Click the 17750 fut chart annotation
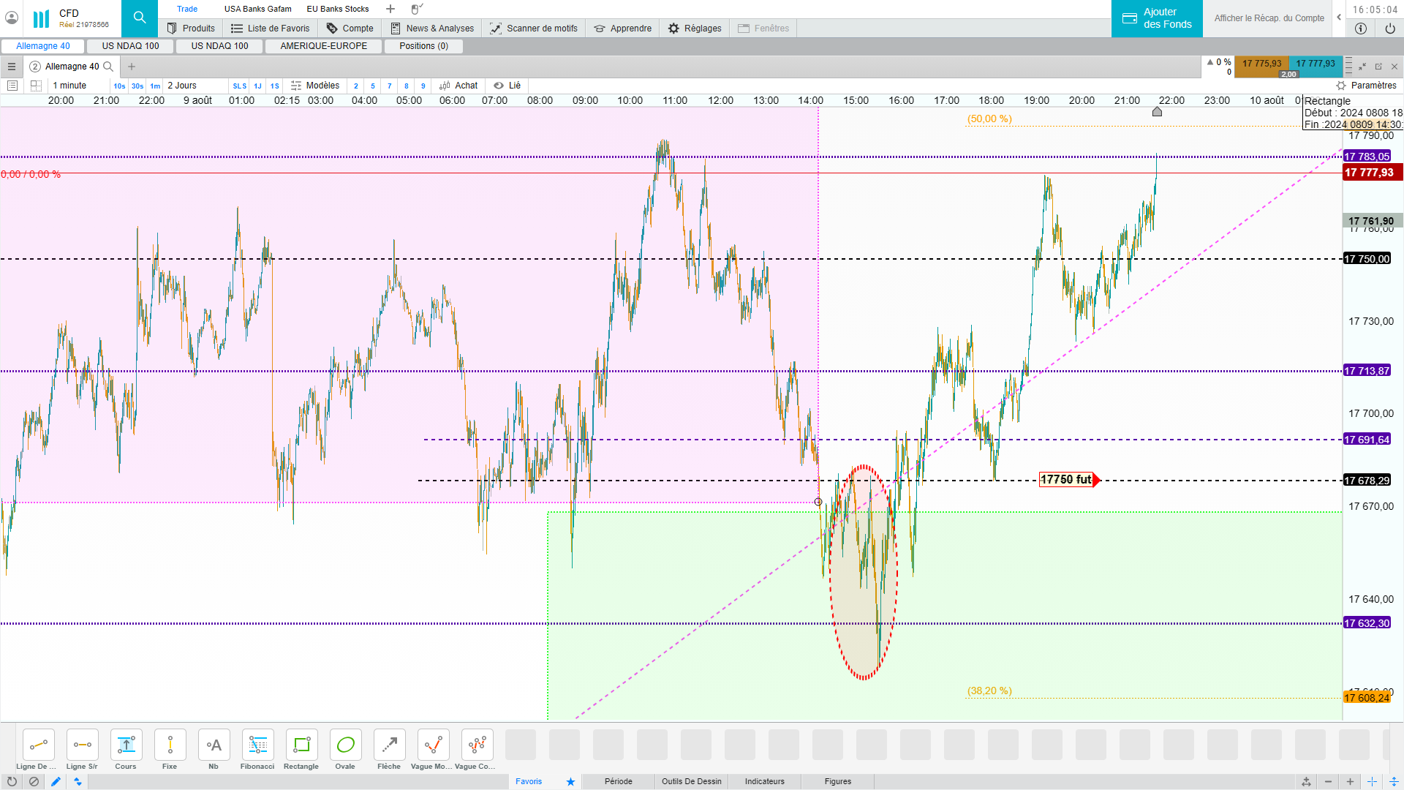The width and height of the screenshot is (1404, 790). tap(1066, 480)
